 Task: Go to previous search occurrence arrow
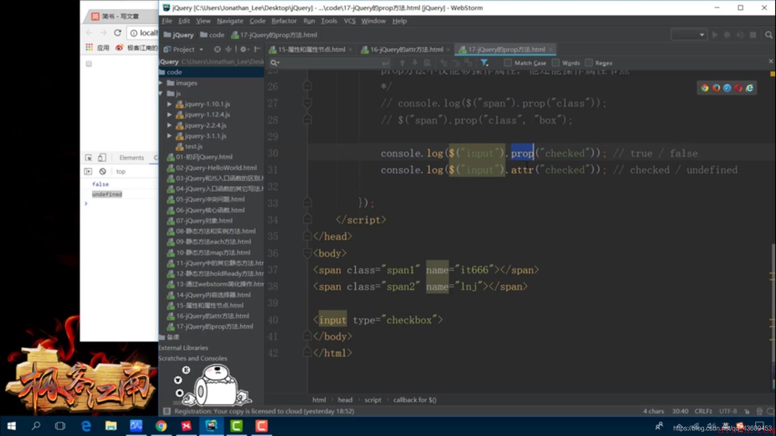[x=402, y=63]
